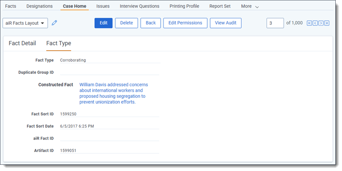
Task: Open the View Audit button
Action: point(225,23)
